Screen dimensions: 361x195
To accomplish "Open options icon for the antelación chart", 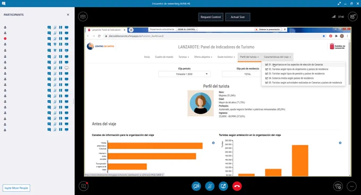I will click(340, 143).
